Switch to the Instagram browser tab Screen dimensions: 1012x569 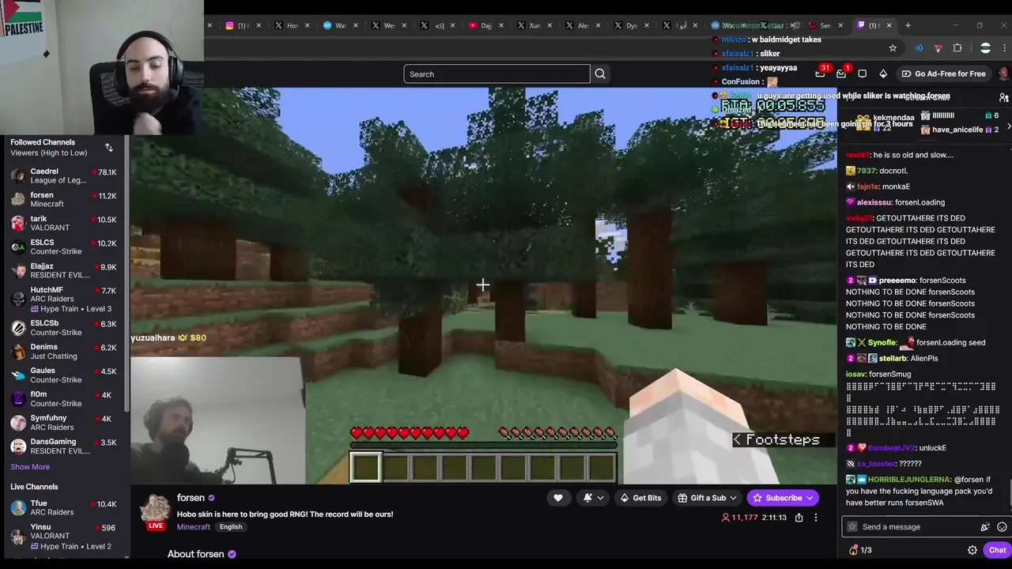(x=240, y=25)
